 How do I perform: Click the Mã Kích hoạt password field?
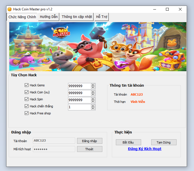coord(54,149)
